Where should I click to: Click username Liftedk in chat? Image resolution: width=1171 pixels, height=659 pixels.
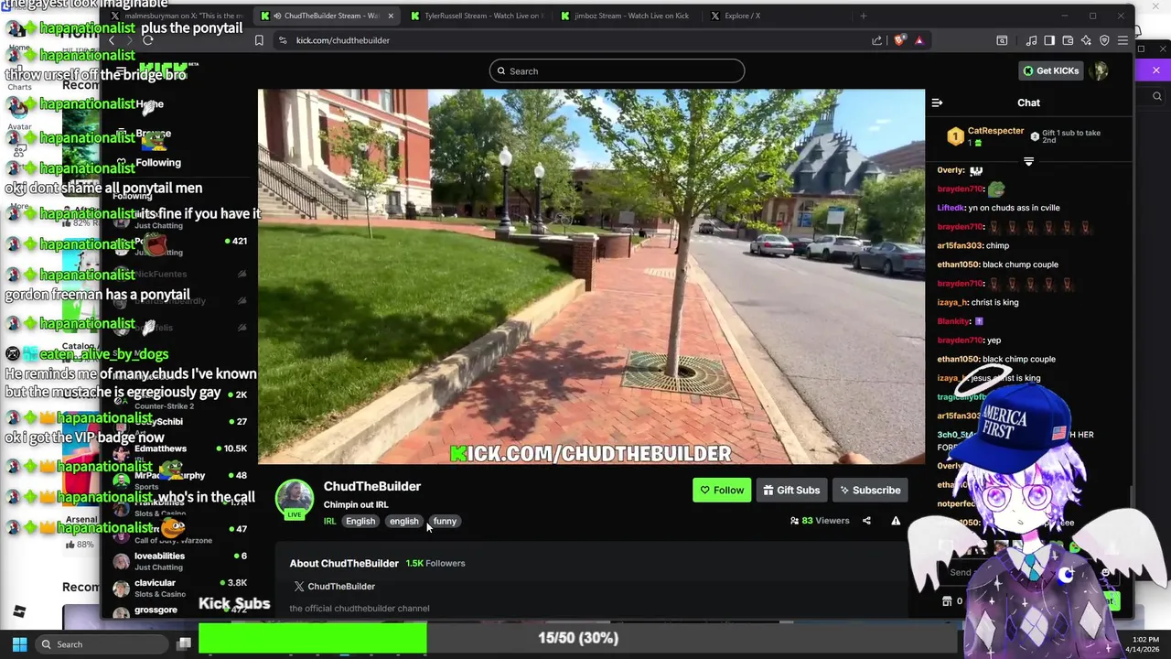(951, 208)
